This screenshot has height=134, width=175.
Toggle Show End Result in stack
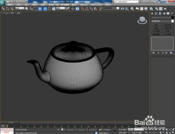pyautogui.click(x=158, y=53)
